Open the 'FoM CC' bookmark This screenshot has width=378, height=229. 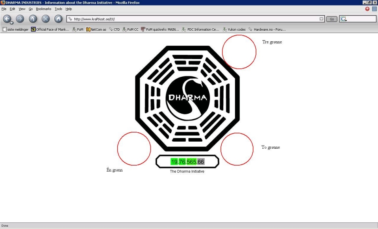point(130,30)
